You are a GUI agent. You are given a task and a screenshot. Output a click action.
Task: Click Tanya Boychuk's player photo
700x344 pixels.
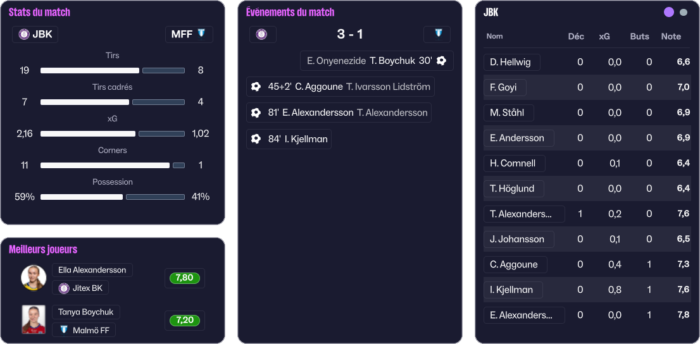click(34, 319)
